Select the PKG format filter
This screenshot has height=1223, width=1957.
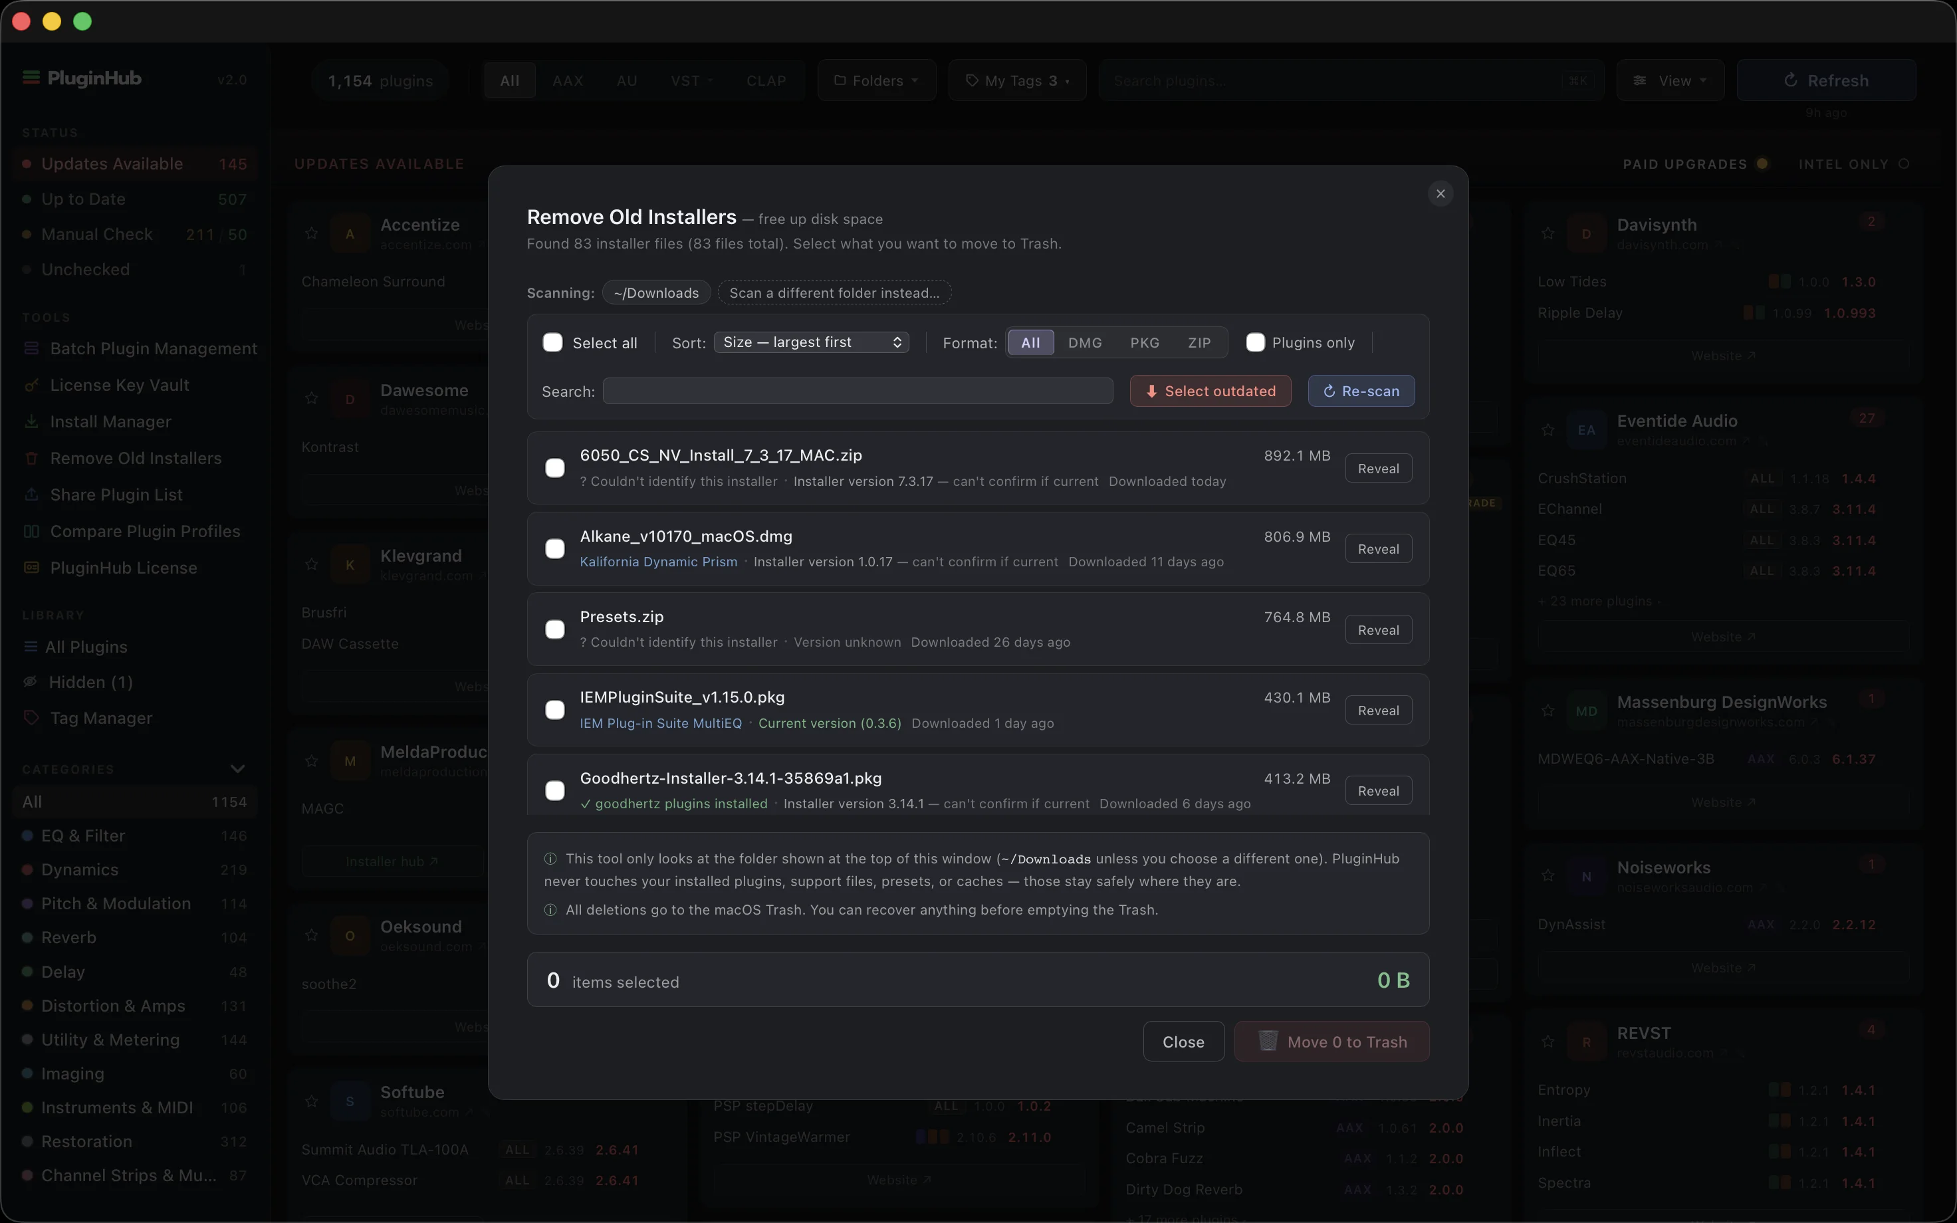pos(1144,343)
